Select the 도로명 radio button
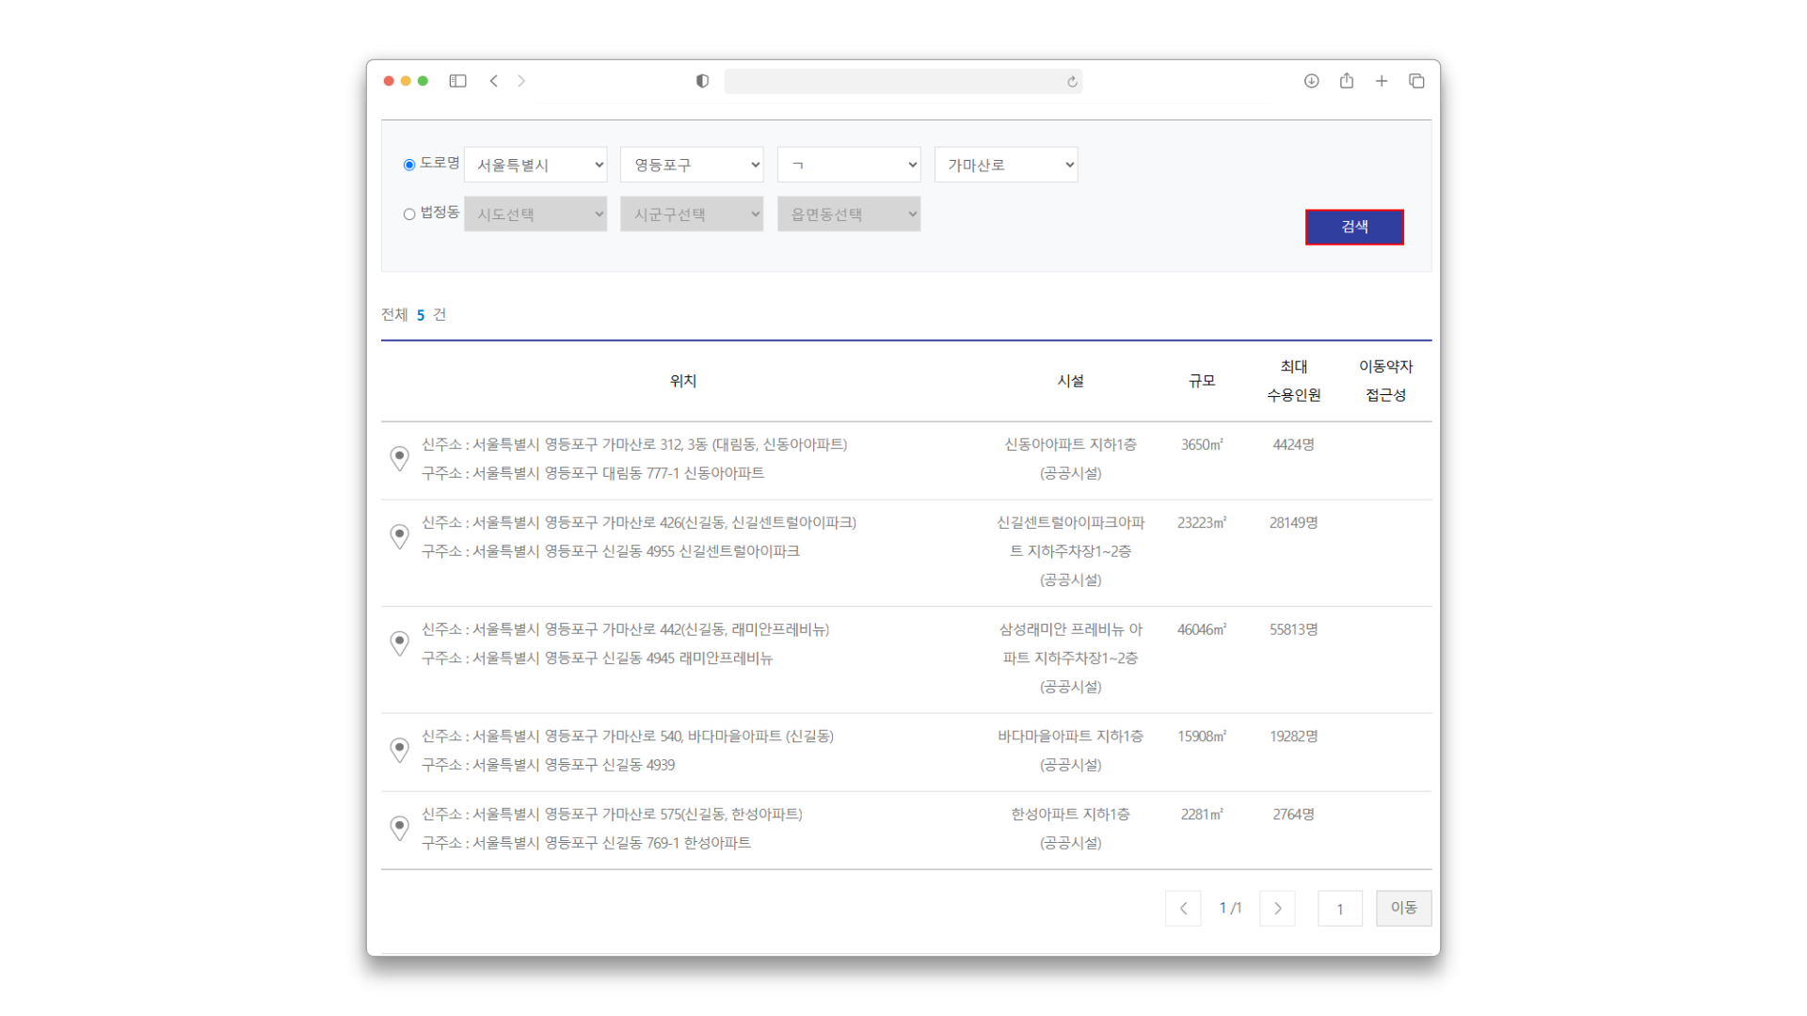This screenshot has height=1016, width=1807. coord(409,165)
